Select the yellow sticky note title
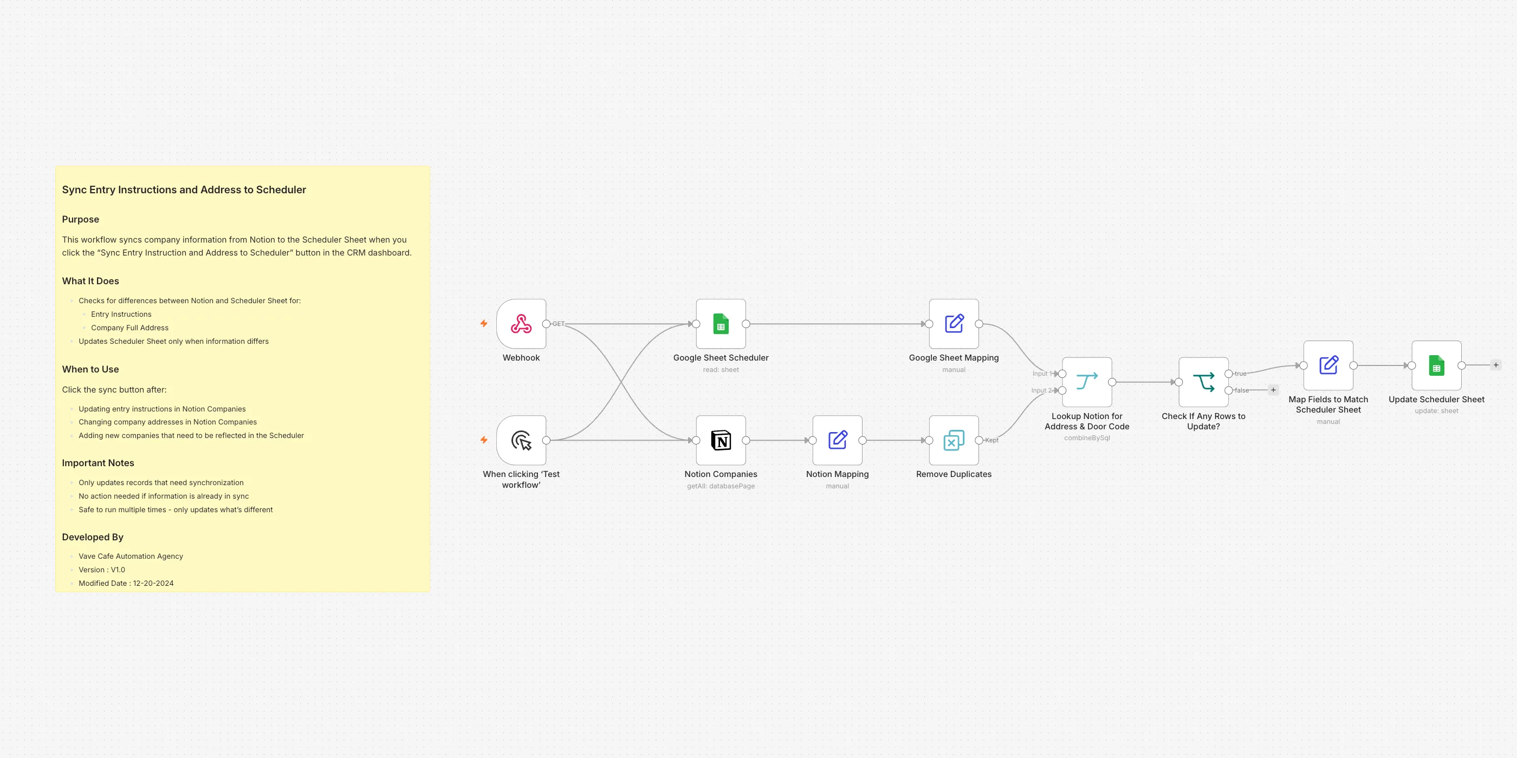Image resolution: width=1517 pixels, height=758 pixels. point(184,190)
